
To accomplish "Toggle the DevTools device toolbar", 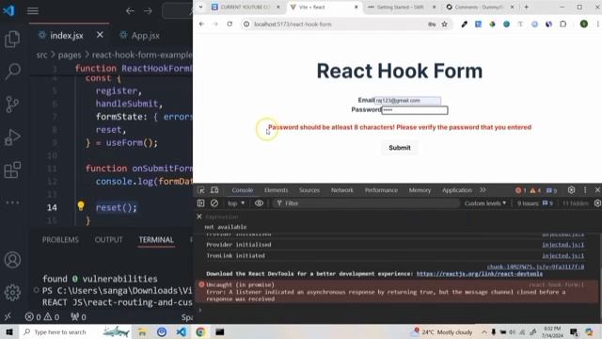I will (x=214, y=190).
